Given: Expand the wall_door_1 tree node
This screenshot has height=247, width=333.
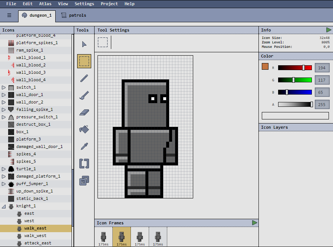Looking at the screenshot, I should click(x=4, y=95).
